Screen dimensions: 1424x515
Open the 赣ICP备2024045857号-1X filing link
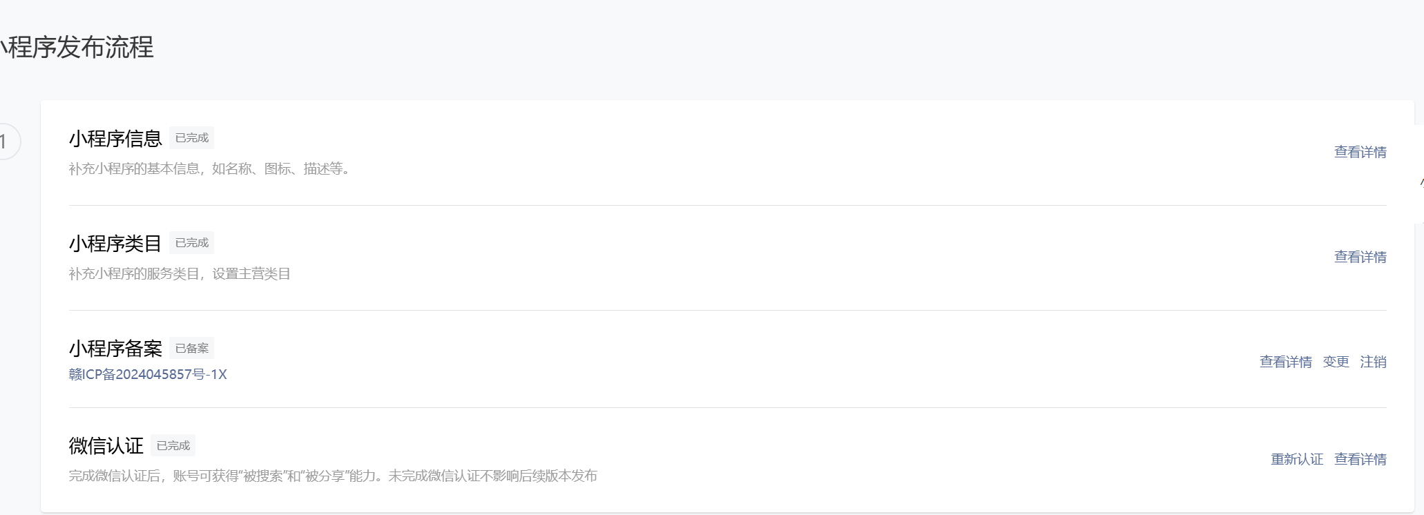point(148,374)
